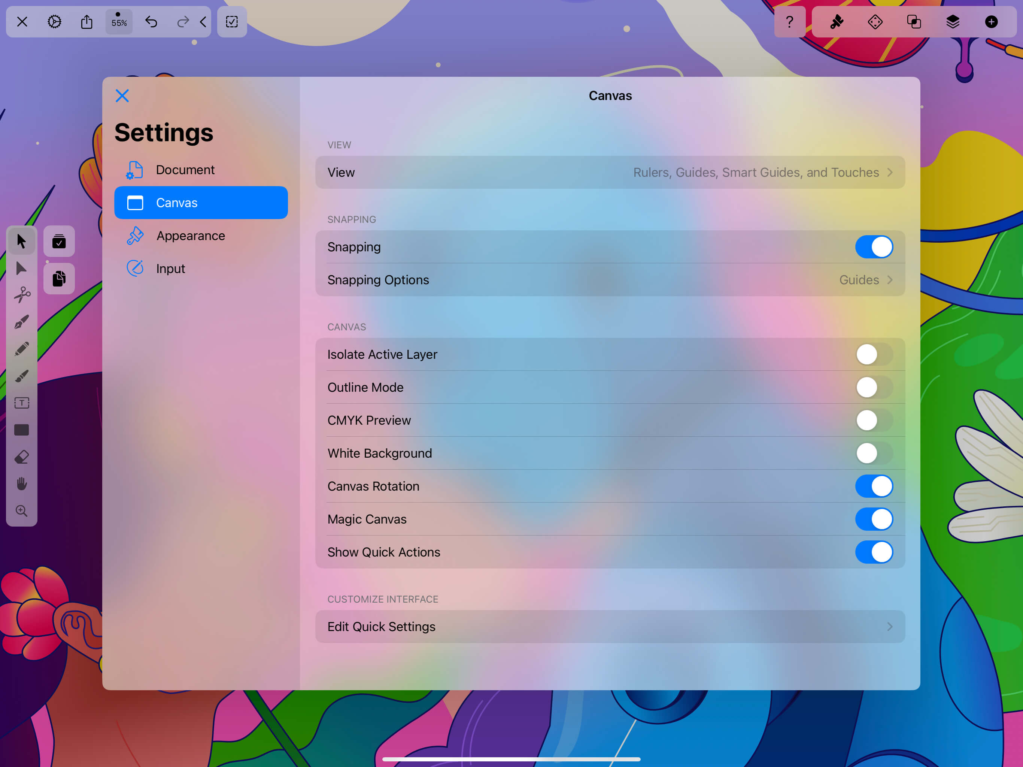Select the Pencil tool
Screen dimensions: 1023x767
tap(22, 349)
